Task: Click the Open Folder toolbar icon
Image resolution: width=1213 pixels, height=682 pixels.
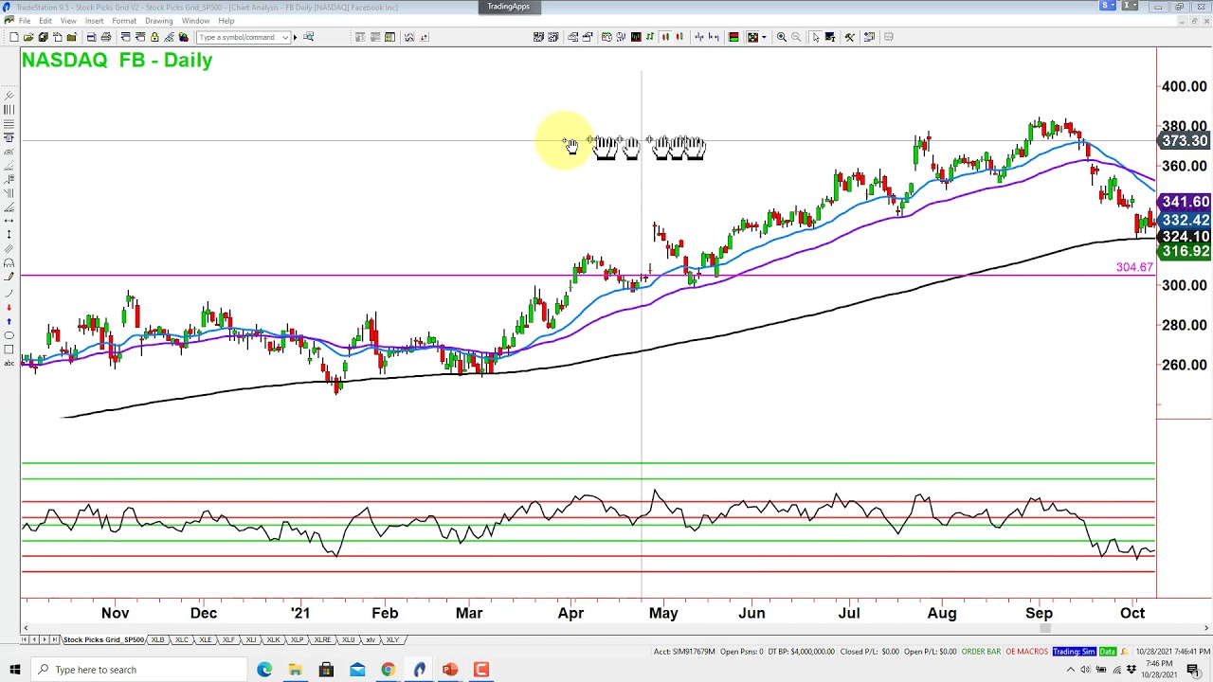Action: (28, 37)
